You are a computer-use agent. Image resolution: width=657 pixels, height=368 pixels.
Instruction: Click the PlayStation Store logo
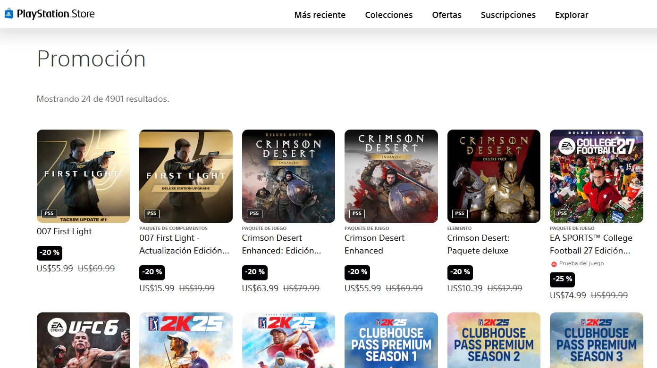[50, 14]
